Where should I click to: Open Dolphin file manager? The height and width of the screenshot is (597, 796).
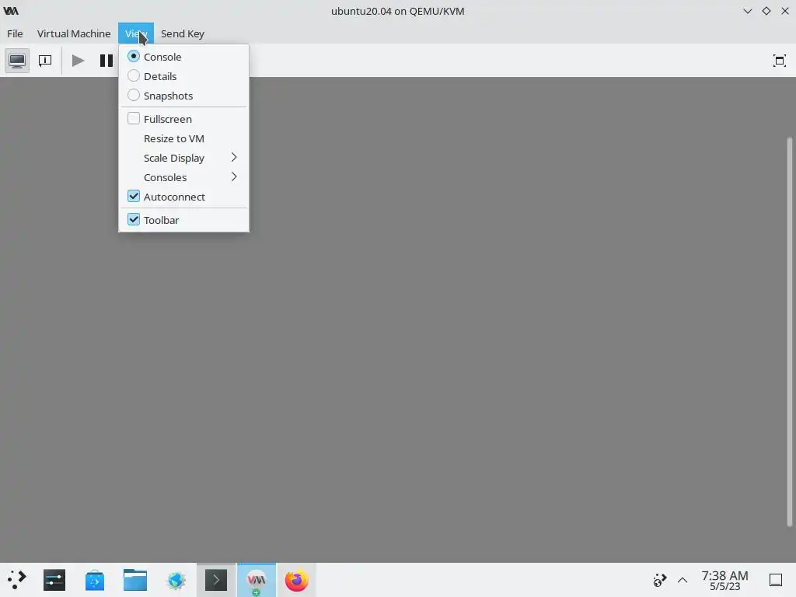click(135, 580)
